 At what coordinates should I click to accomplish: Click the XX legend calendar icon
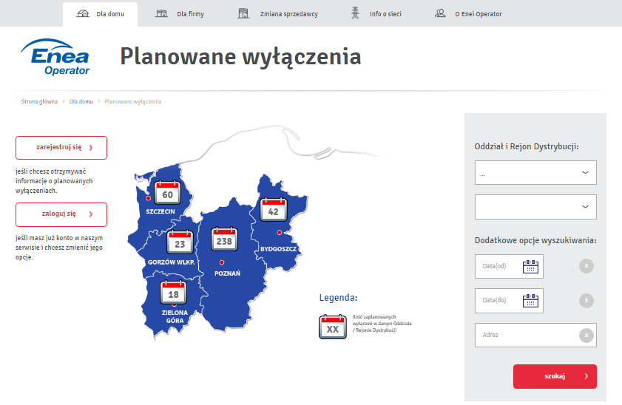333,327
